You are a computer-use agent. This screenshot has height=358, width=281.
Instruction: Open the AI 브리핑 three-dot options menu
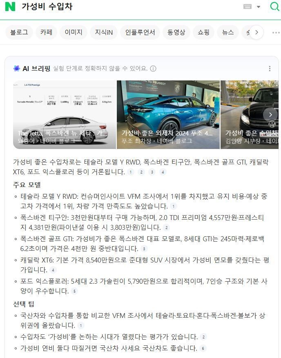(x=270, y=69)
